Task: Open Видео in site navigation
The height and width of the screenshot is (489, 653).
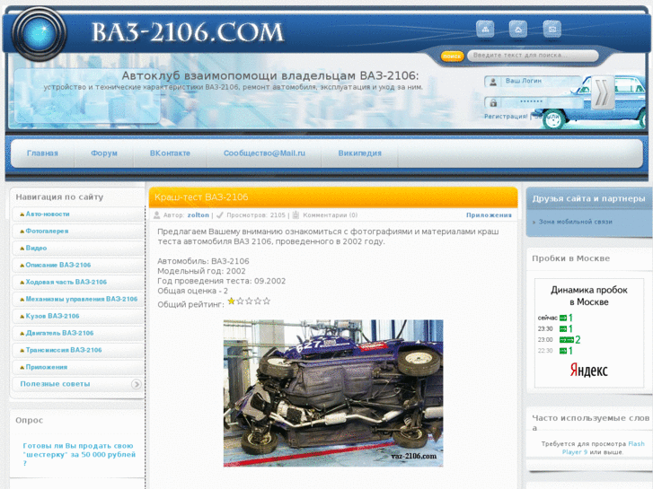Action: [x=36, y=248]
